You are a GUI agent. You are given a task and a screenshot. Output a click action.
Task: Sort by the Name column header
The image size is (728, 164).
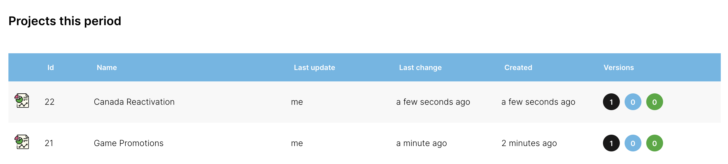point(107,68)
